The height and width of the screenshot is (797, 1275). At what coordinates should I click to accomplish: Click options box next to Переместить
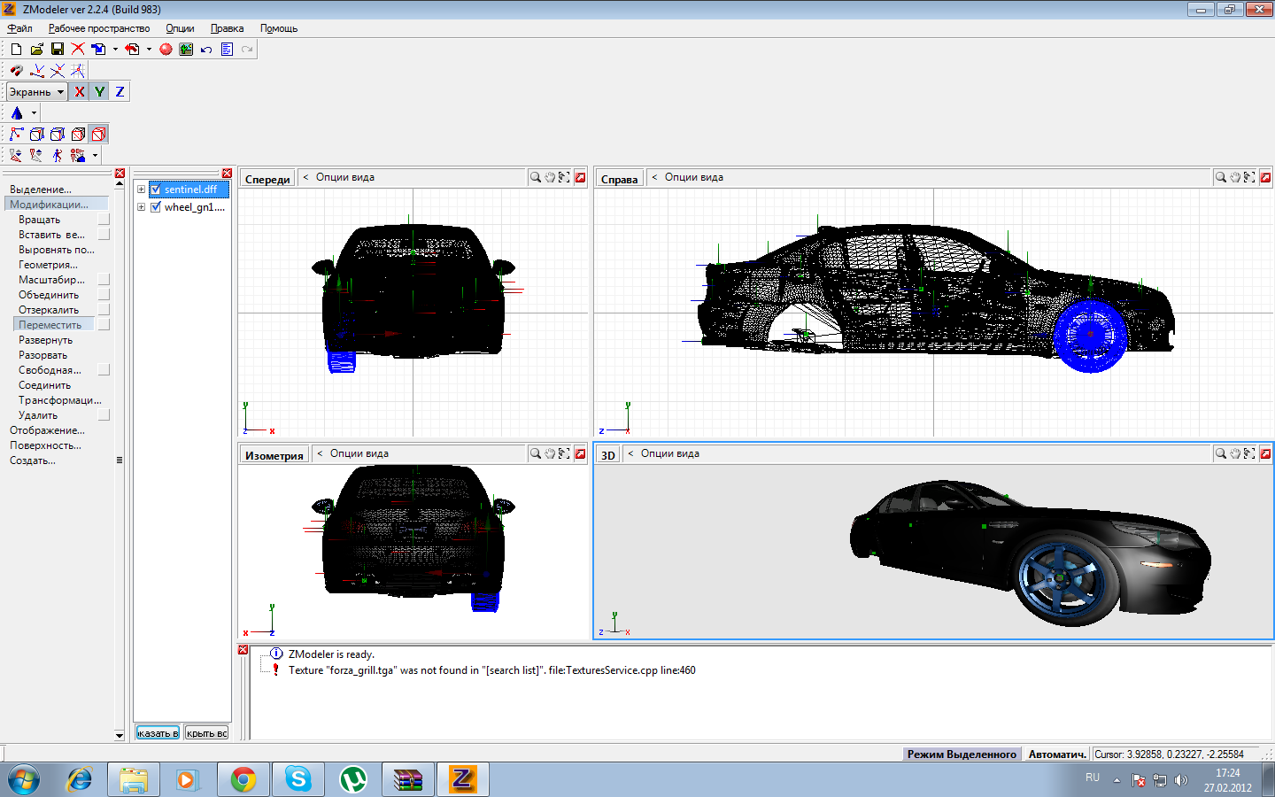pyautogui.click(x=104, y=324)
